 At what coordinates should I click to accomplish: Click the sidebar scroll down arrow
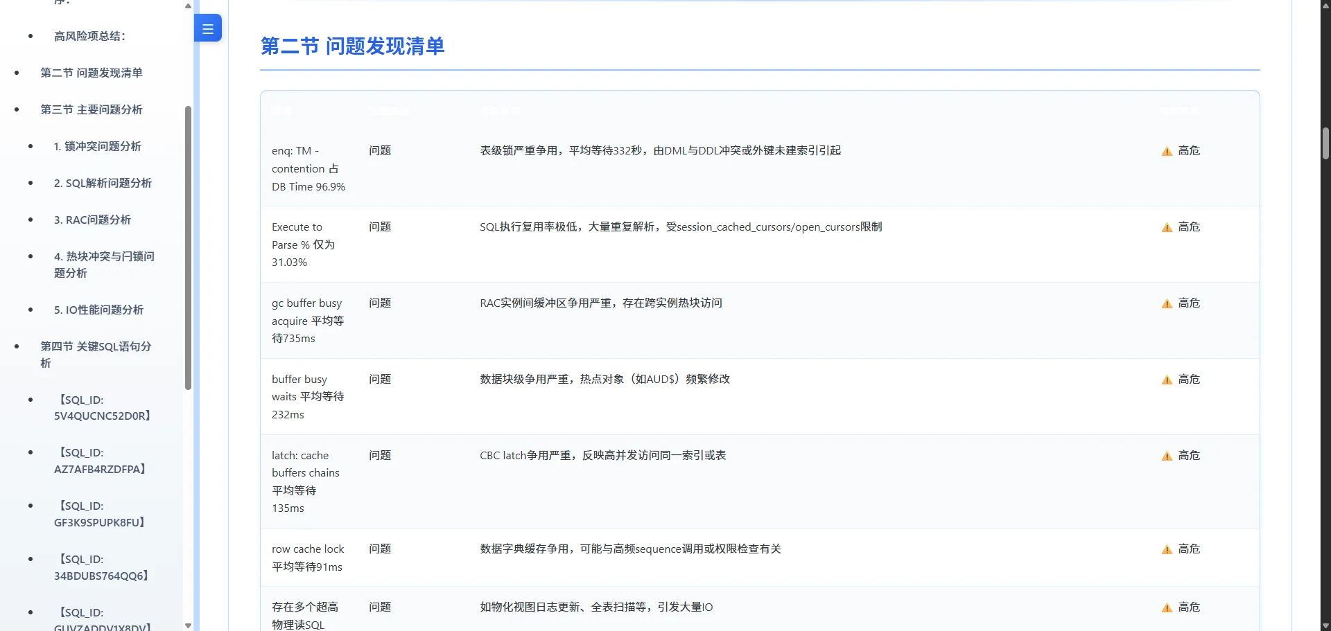[188, 625]
